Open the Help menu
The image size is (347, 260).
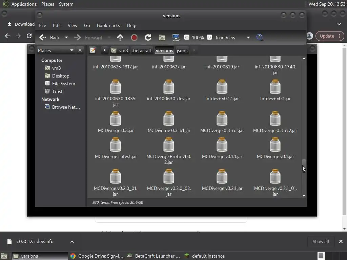pos(131,25)
